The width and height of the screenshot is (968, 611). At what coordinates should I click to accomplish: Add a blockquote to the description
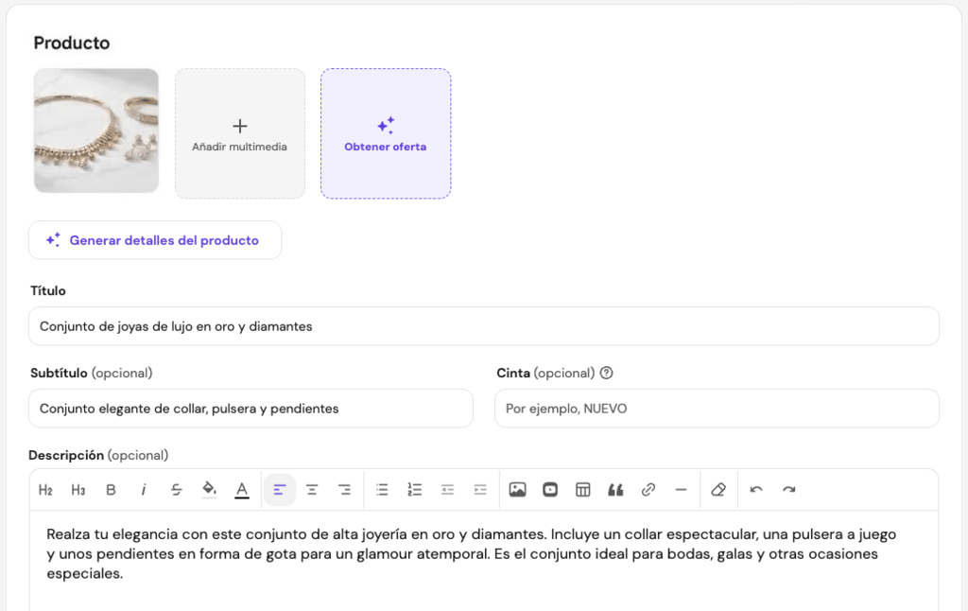(x=615, y=490)
